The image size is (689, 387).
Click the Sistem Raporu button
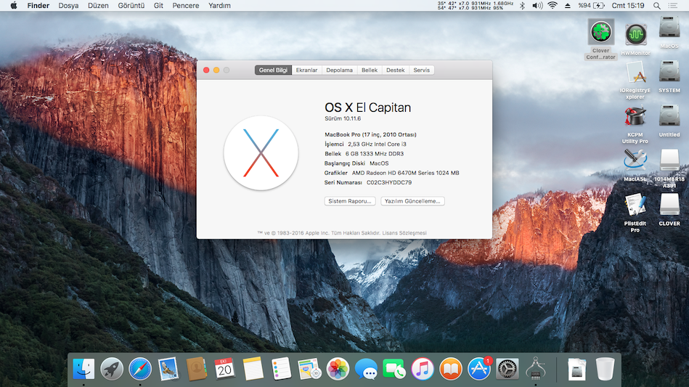click(x=350, y=201)
